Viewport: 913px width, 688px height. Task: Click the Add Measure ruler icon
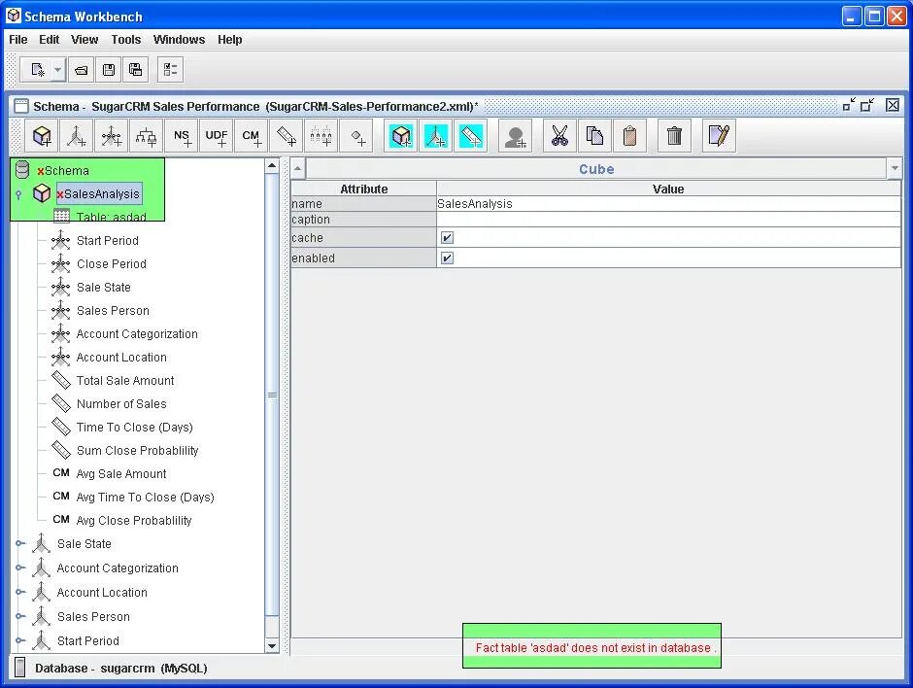(286, 136)
